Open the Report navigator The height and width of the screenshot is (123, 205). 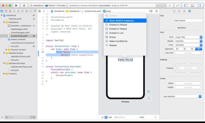[35, 11]
